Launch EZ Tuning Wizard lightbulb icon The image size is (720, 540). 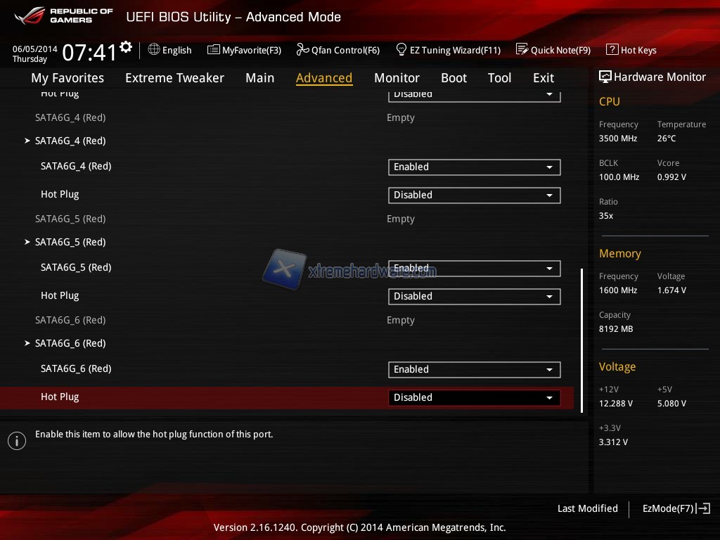click(x=401, y=50)
